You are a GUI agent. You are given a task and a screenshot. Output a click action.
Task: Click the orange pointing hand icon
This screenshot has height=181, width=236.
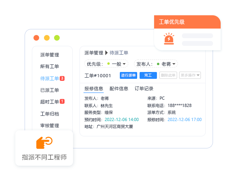44,142
